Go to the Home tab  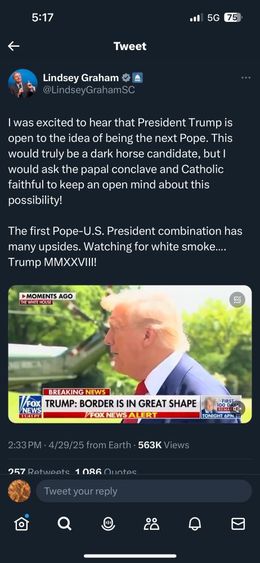21,523
